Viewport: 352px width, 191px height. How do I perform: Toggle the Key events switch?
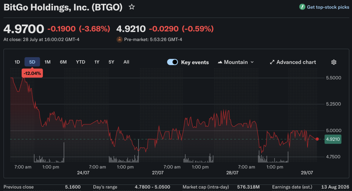173,62
